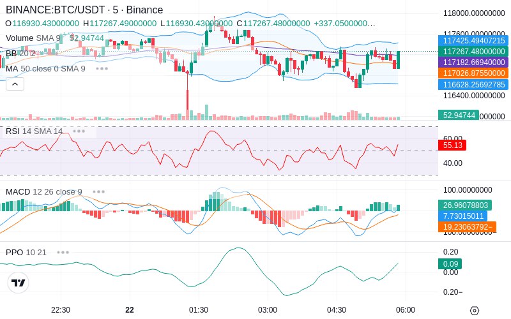Screen dimensions: 511x319
Task: Click the blue MACD value 7.73015011
Action: click(x=462, y=216)
